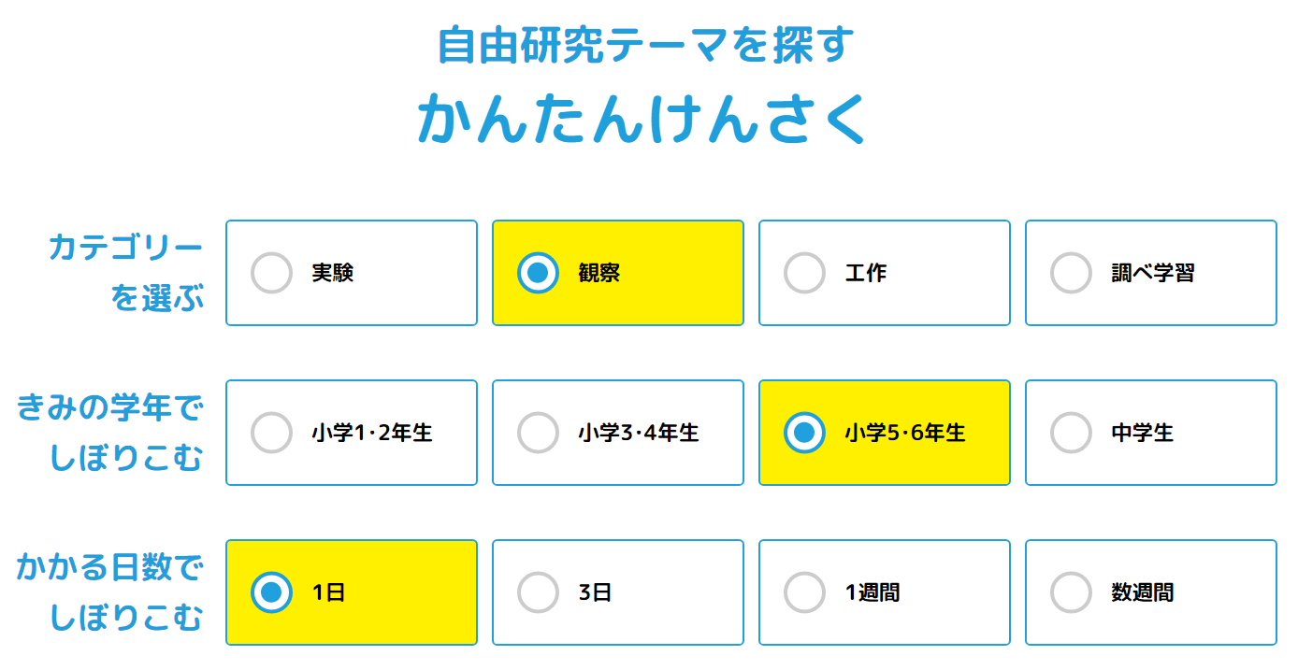Select the 小学3・4年生 radio button

click(538, 433)
